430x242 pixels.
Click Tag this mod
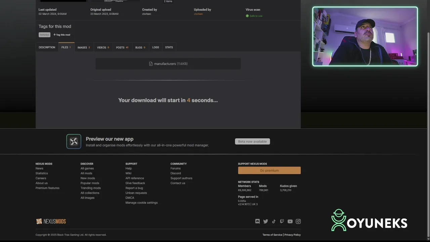62,35
